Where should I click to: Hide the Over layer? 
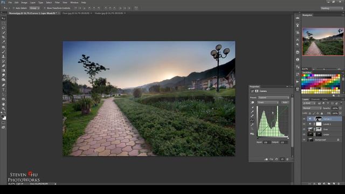304,129
